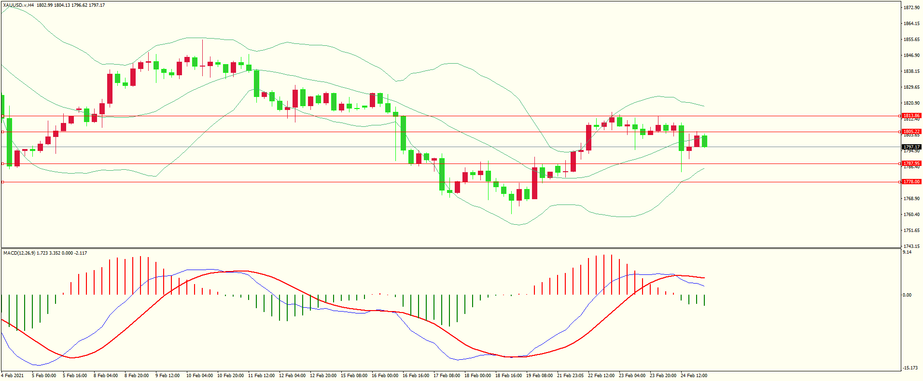
Task: Click the 4 Feb 2021 date label
Action: [x=13, y=376]
